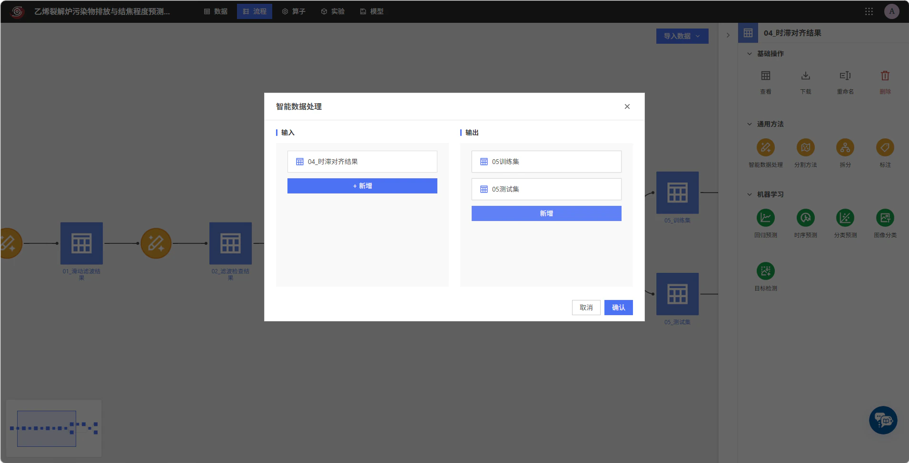Open the 时序预测 icon
909x463 pixels.
pos(805,218)
